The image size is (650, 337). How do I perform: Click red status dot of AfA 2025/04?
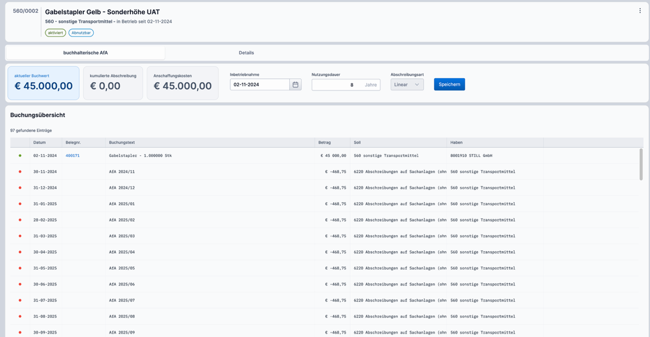(20, 252)
